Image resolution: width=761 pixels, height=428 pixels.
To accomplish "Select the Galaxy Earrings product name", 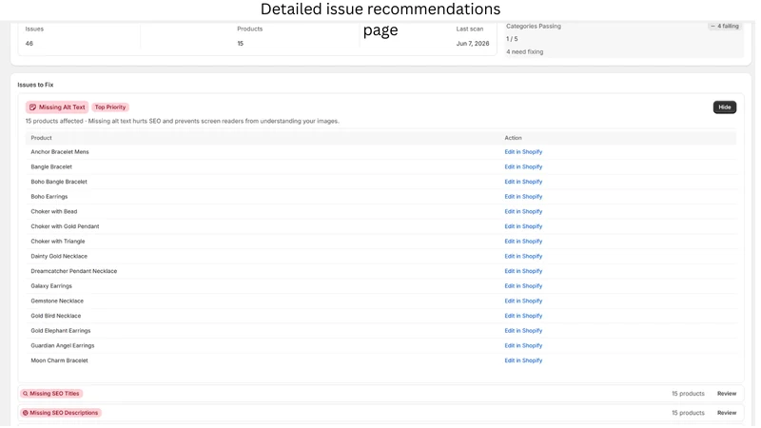I will 51,286.
